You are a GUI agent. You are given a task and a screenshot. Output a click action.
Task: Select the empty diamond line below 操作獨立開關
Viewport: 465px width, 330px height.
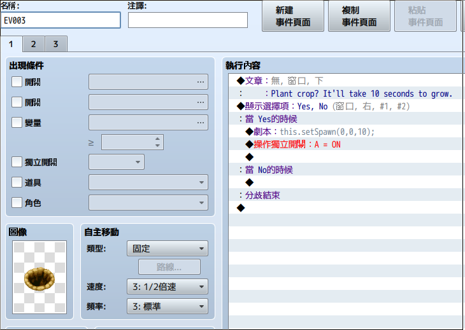347,157
